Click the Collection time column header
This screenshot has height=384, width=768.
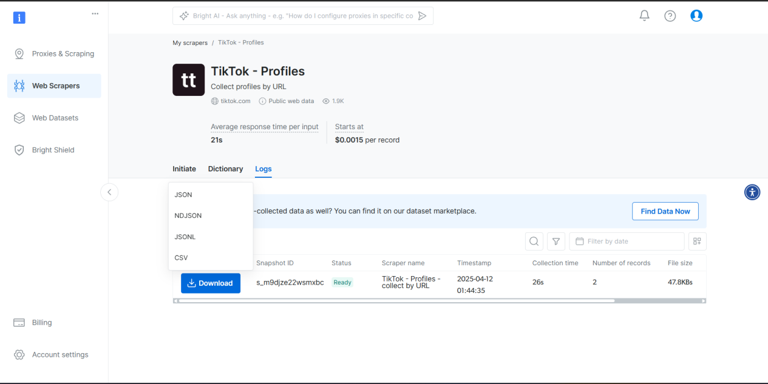point(556,263)
